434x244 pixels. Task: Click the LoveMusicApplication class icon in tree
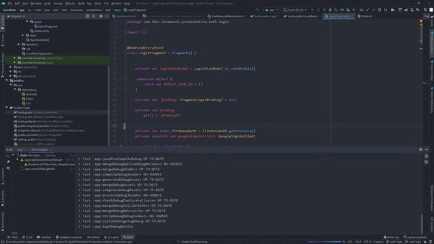24,54
